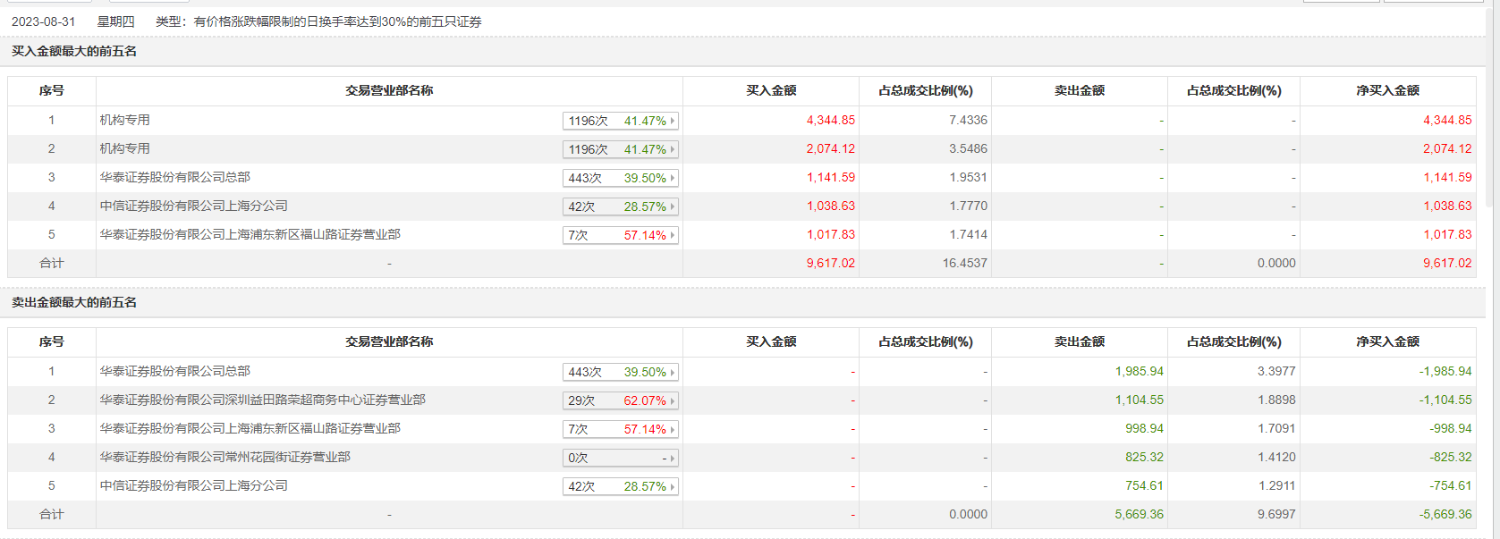The image size is (1500, 539).
Task: Open 华泰证券上海浦东新区福山路 link in buy table
Action: (250, 234)
